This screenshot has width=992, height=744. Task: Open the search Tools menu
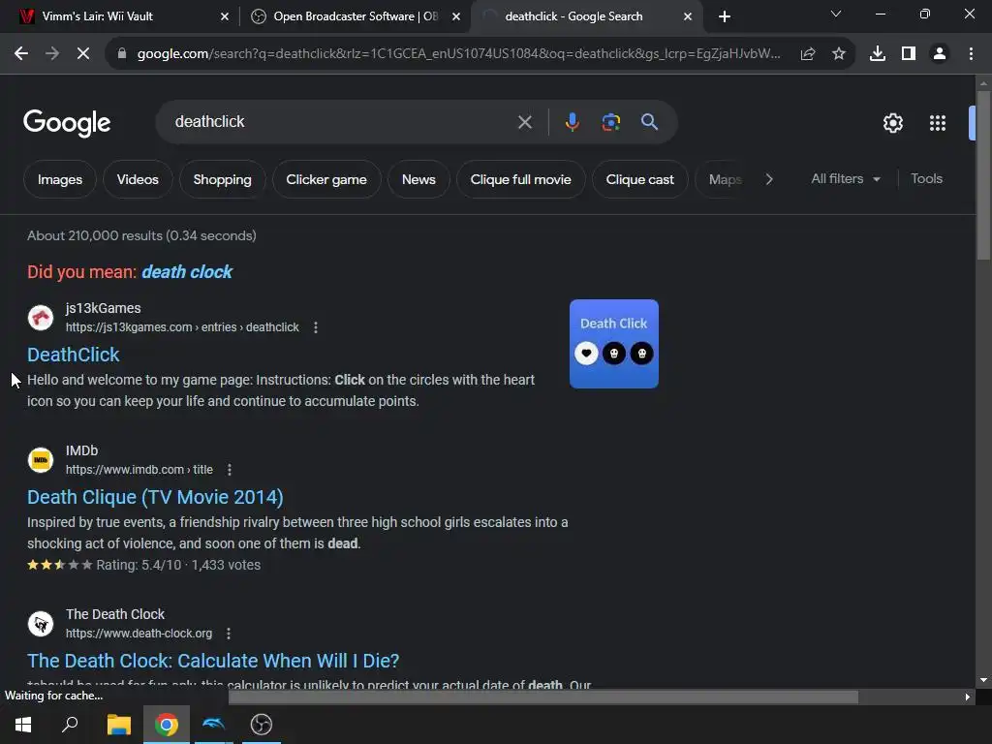(926, 179)
